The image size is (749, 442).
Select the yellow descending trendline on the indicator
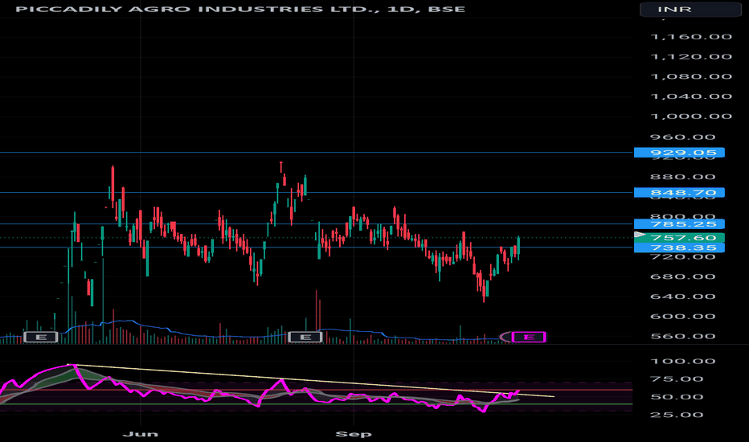[x=310, y=380]
